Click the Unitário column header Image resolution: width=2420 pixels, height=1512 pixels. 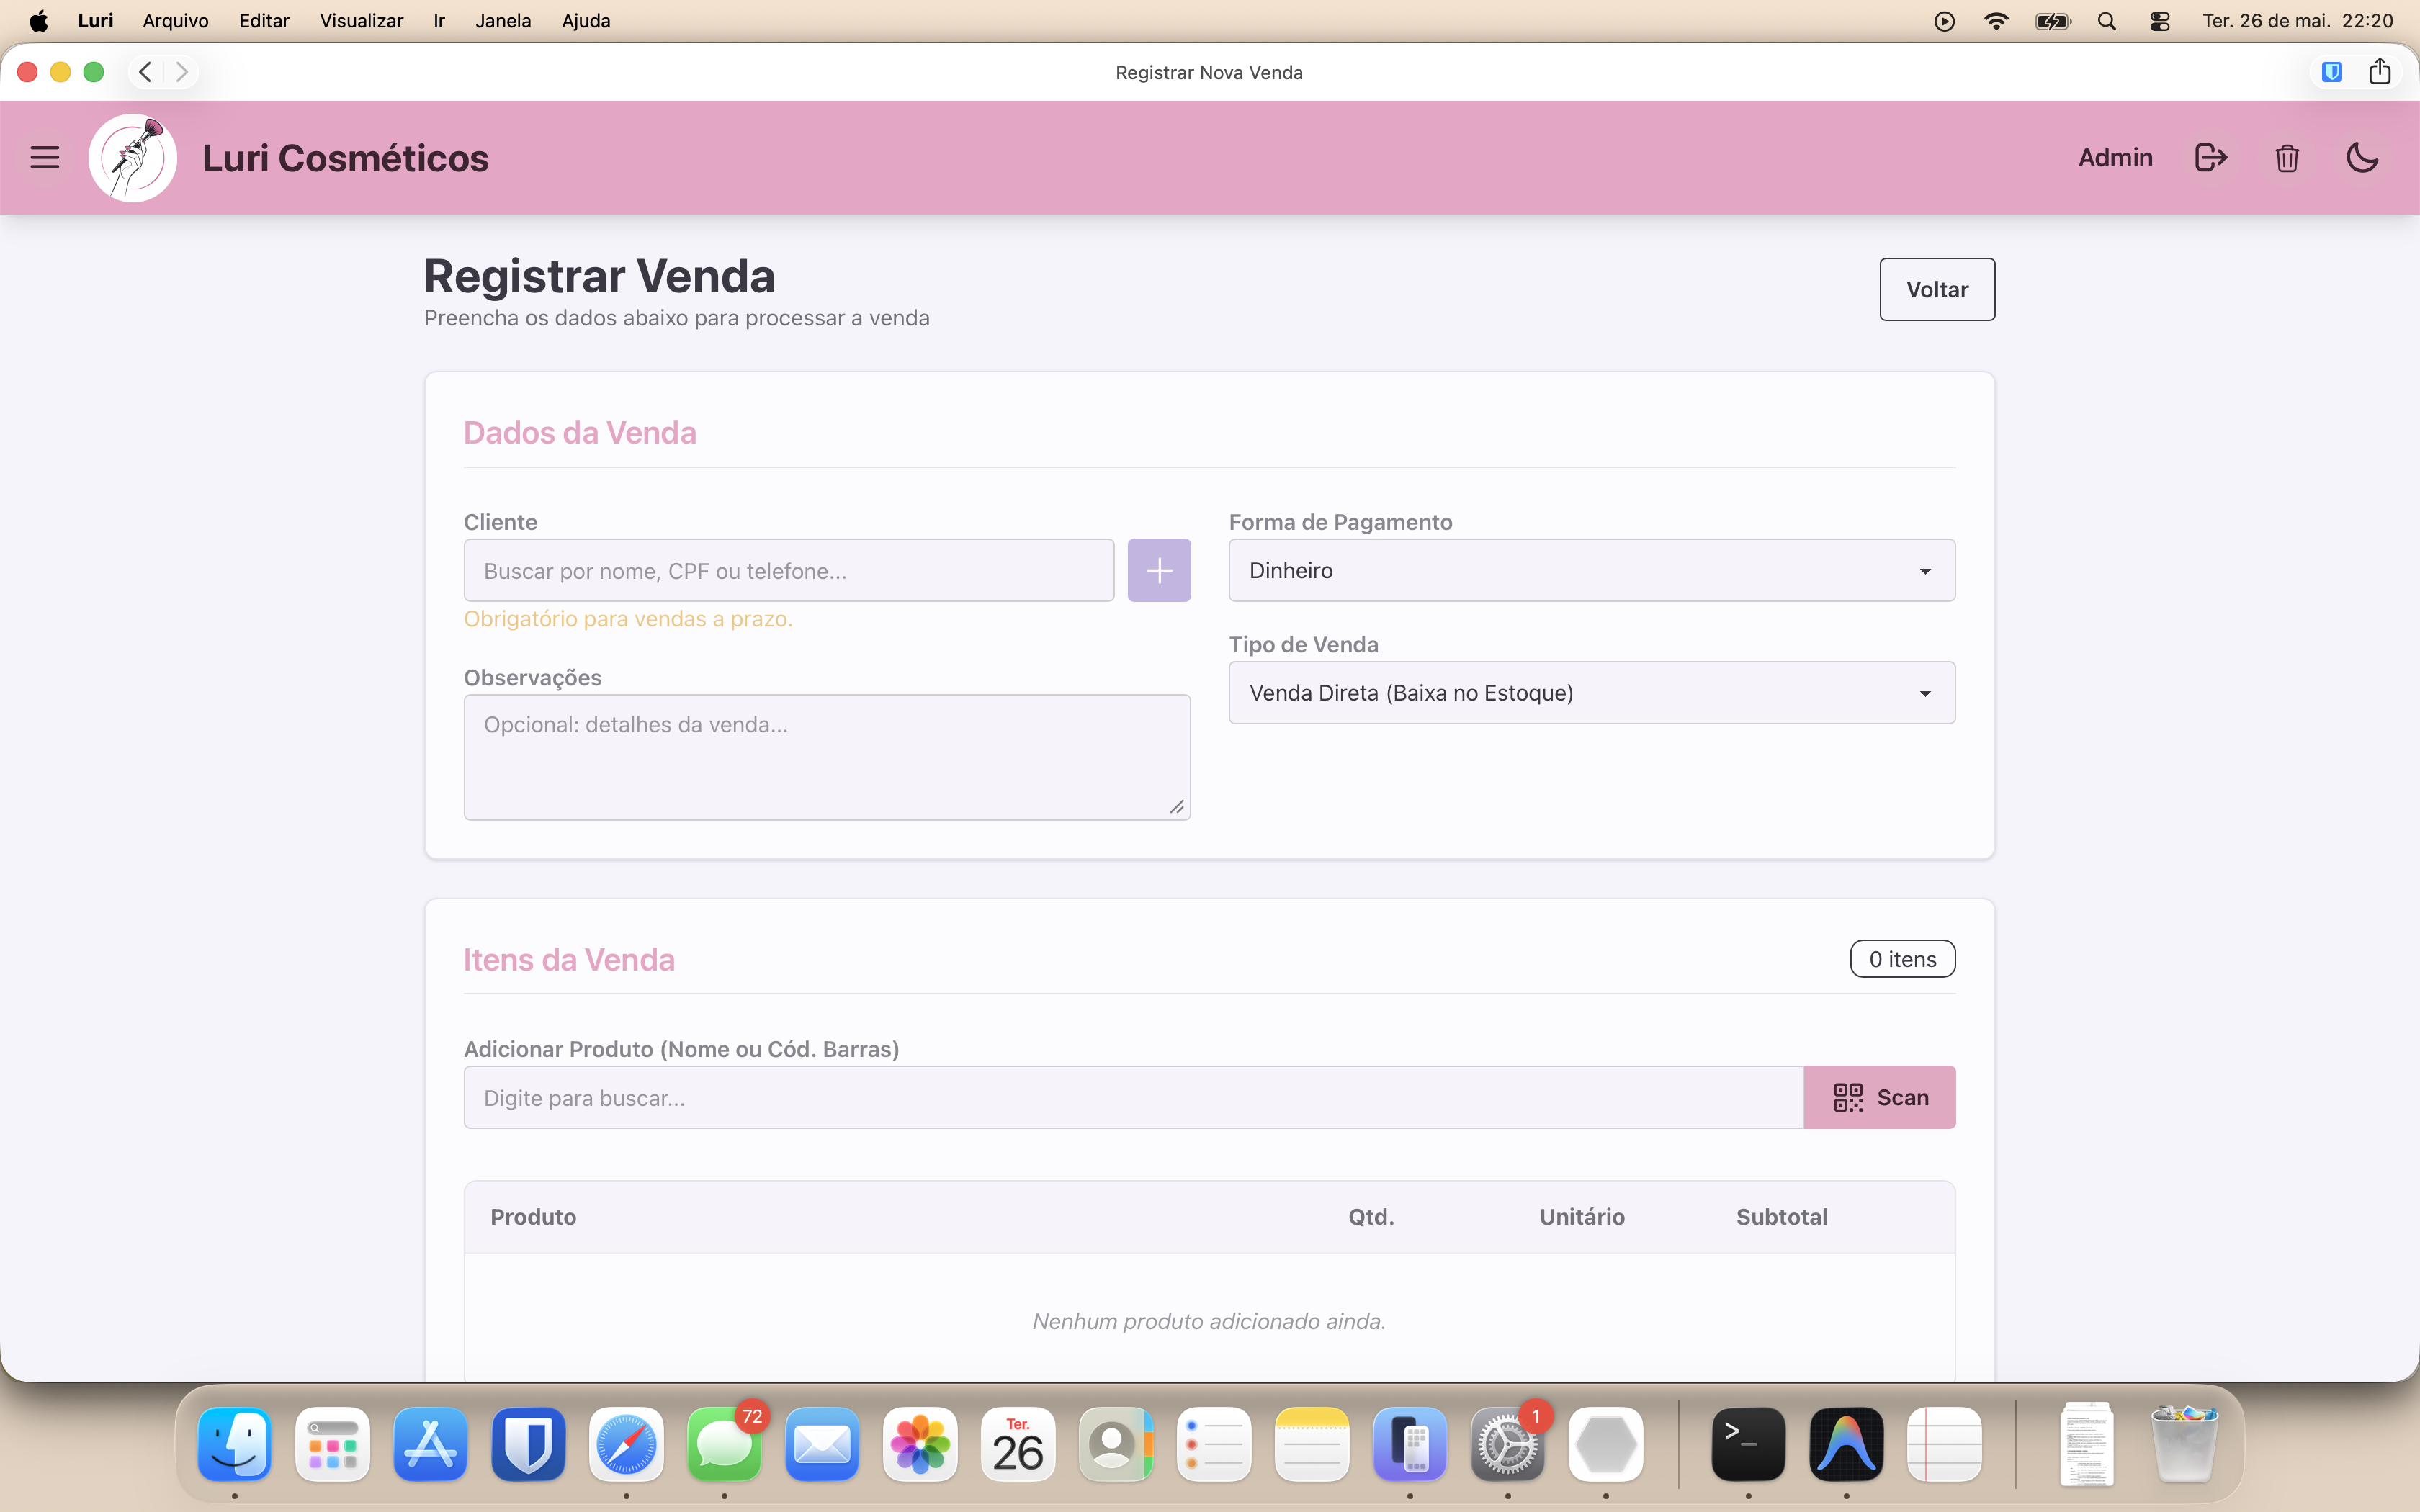1581,1216
